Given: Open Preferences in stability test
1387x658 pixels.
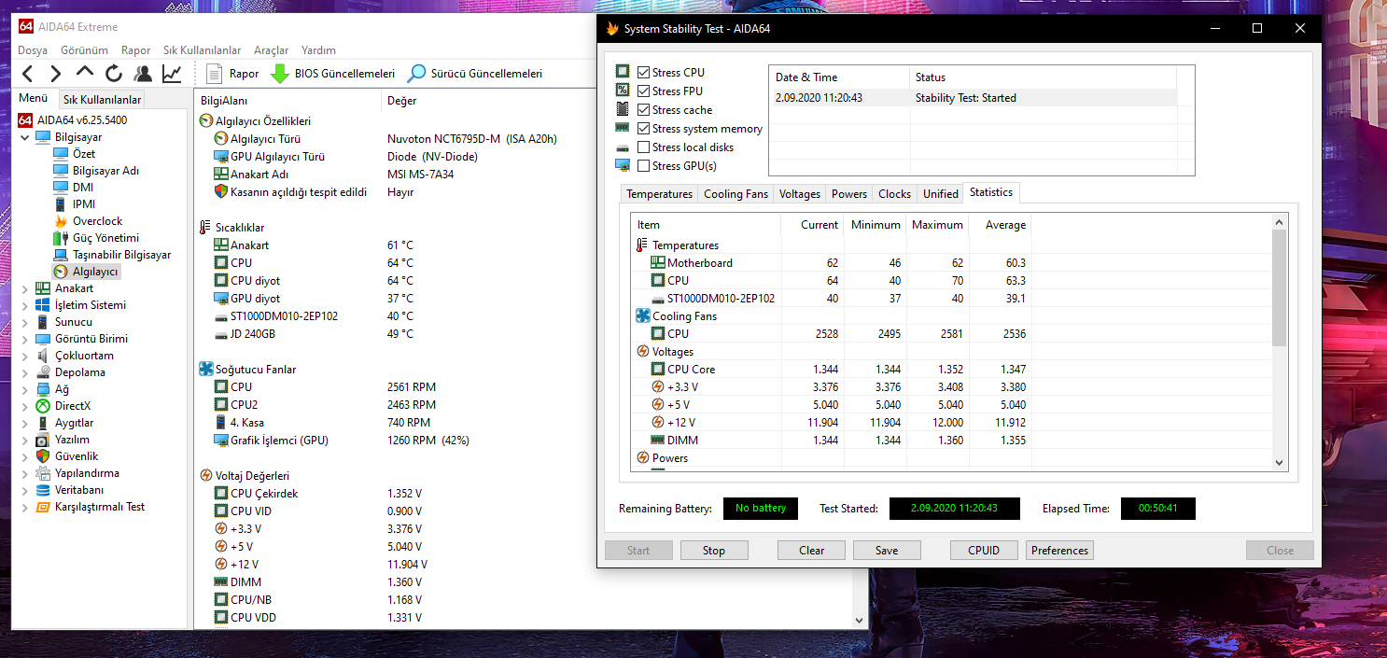Looking at the screenshot, I should [1059, 551].
